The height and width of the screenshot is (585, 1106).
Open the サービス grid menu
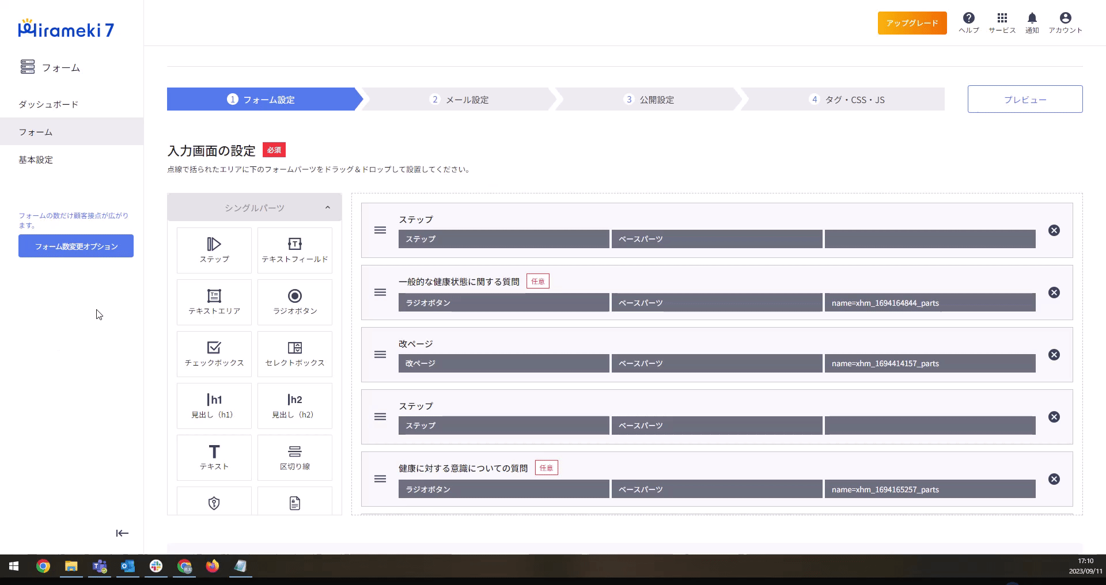[1002, 23]
